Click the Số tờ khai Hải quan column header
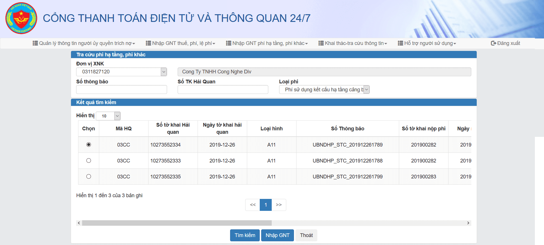The image size is (544, 245). (173, 129)
